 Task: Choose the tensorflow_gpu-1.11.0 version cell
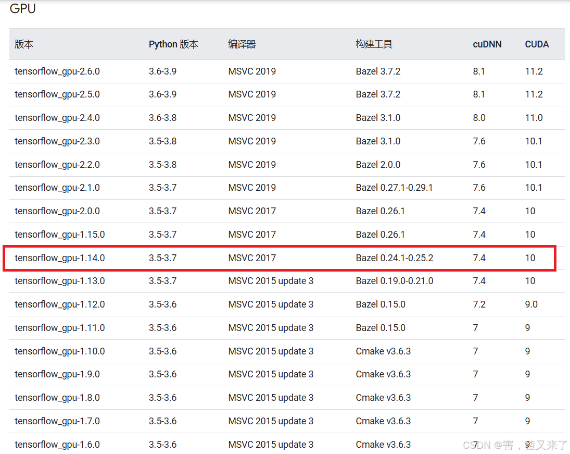60,328
